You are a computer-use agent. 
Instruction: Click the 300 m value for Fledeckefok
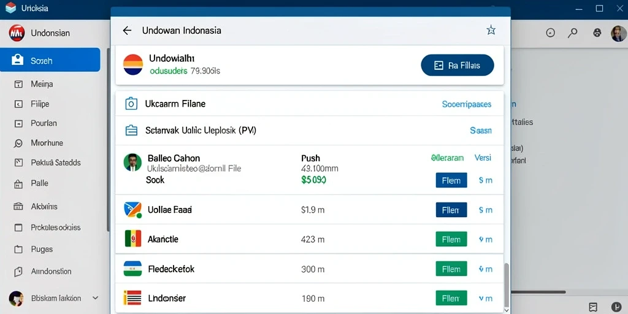[x=312, y=269]
